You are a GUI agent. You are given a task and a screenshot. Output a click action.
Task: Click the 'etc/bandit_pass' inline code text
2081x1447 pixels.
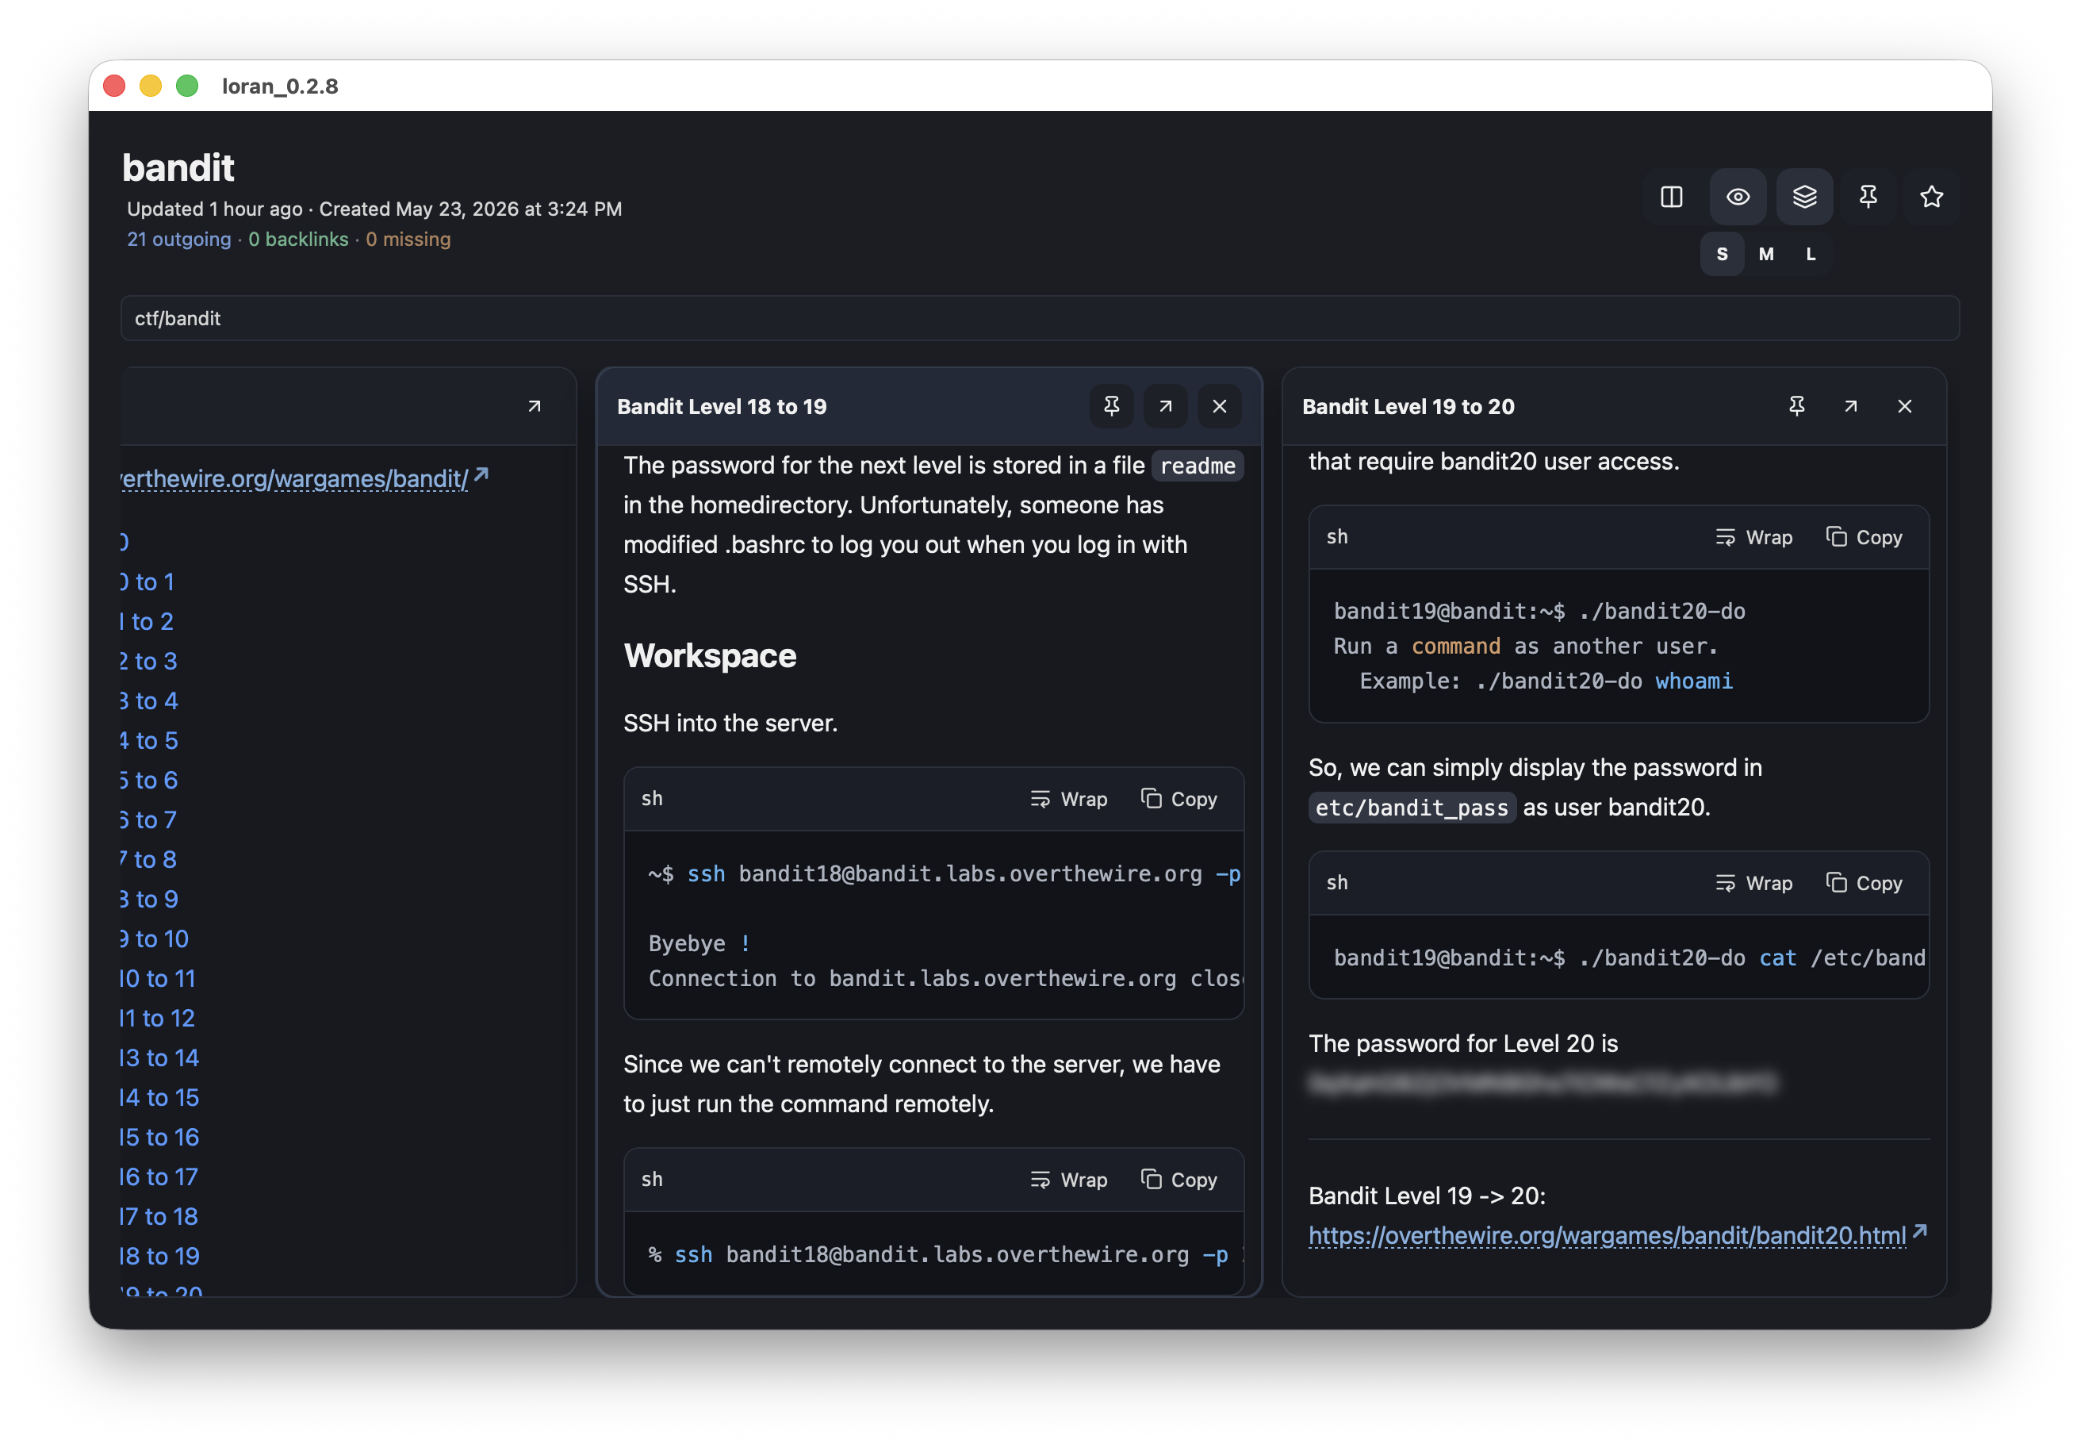[1412, 808]
